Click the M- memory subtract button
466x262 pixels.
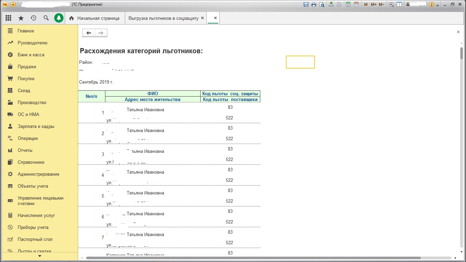click(x=382, y=4)
